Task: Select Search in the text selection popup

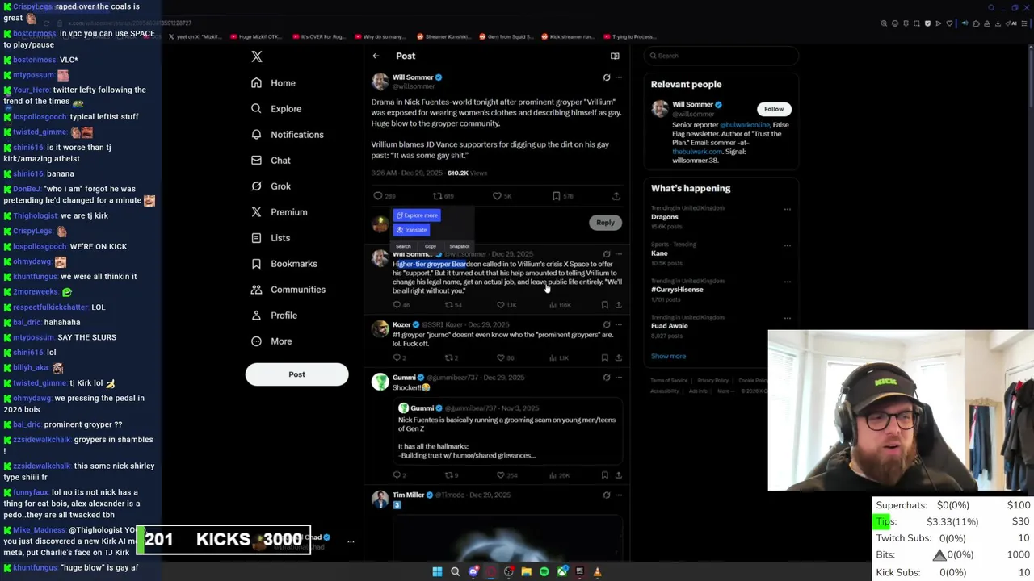Action: coord(403,246)
